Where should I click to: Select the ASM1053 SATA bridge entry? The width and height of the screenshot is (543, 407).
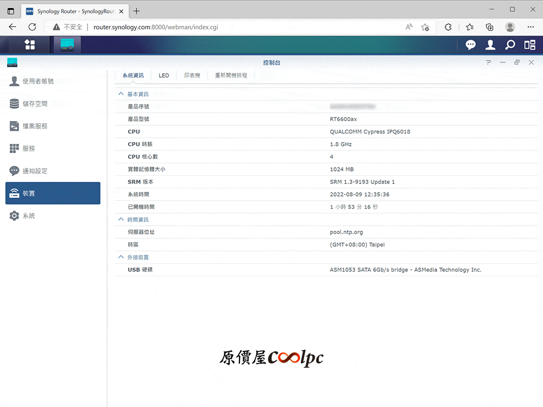(406, 270)
